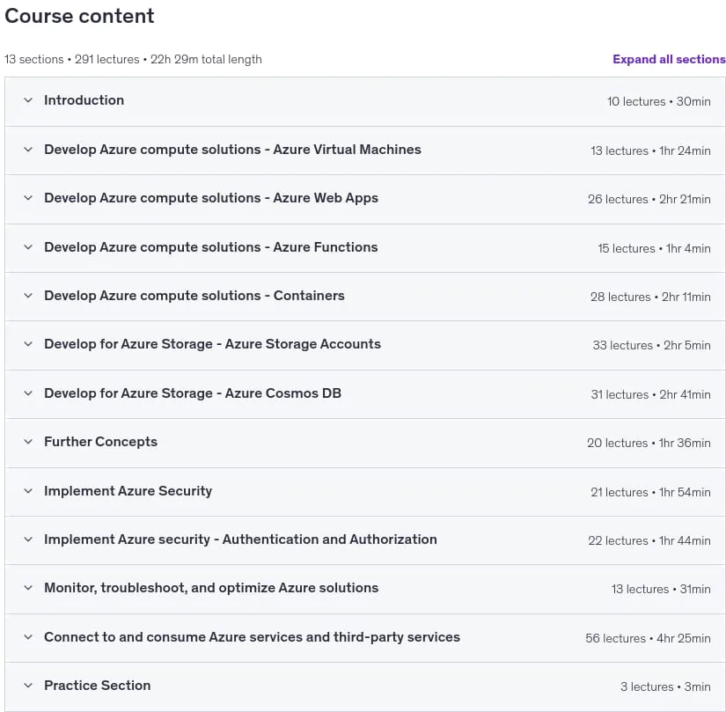Click the '31 lectures • 2hr 41min' text
Image resolution: width=726 pixels, height=712 pixels.
650,394
